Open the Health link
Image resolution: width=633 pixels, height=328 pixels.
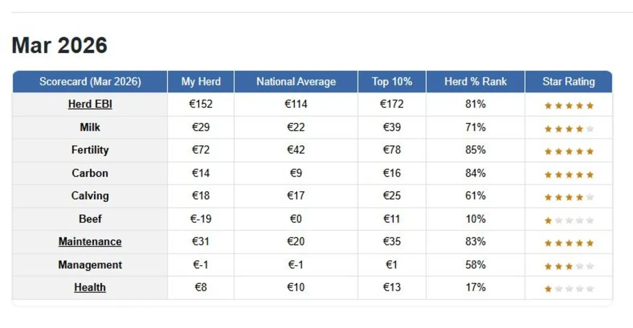pyautogui.click(x=90, y=288)
